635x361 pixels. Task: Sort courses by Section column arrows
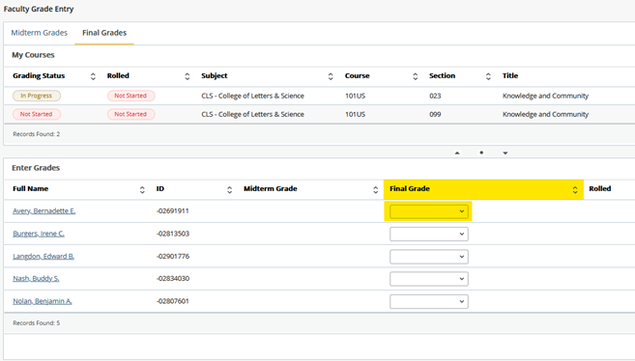tap(488, 76)
